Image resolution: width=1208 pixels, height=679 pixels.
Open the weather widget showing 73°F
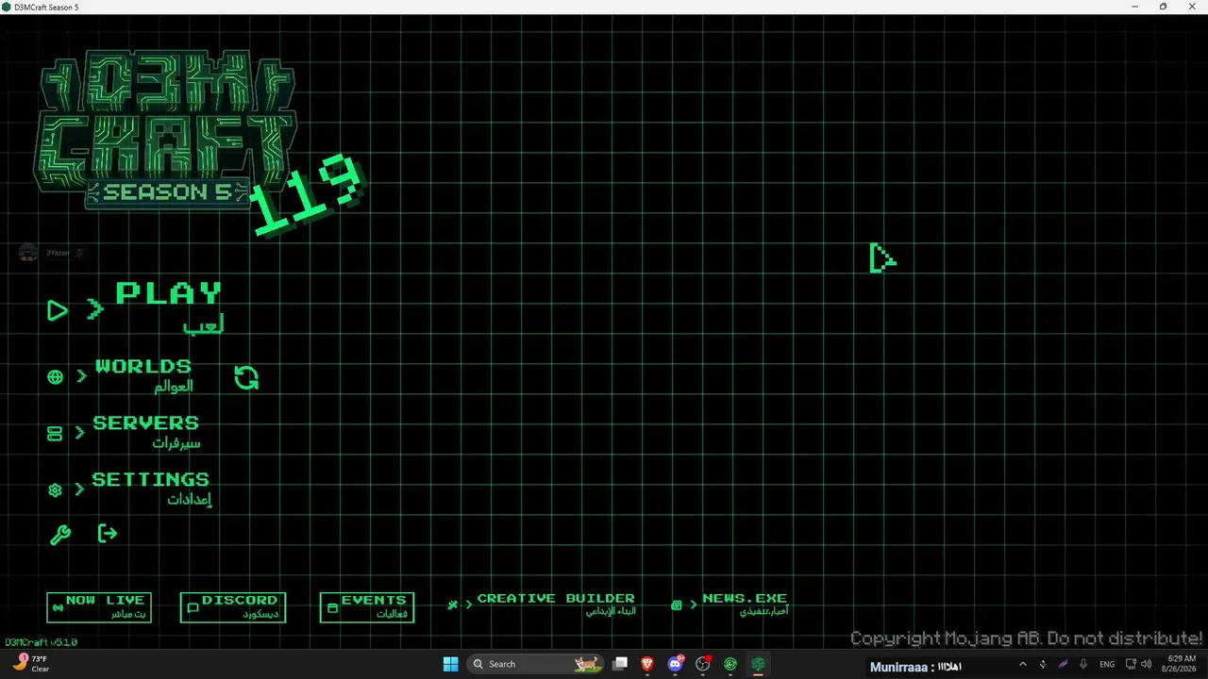tap(31, 664)
